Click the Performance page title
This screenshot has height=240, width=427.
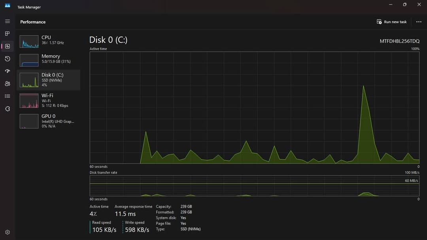click(x=33, y=22)
